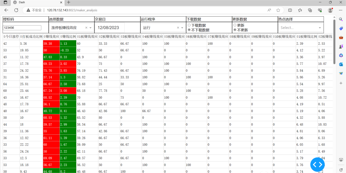Clear the 涨停板赚钱效应 selection with the X
The width and height of the screenshot is (346, 173).
[x=86, y=28]
